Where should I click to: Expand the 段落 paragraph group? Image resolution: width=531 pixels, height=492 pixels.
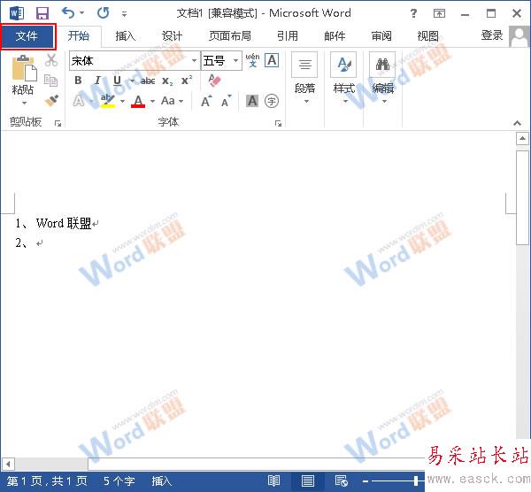point(304,78)
